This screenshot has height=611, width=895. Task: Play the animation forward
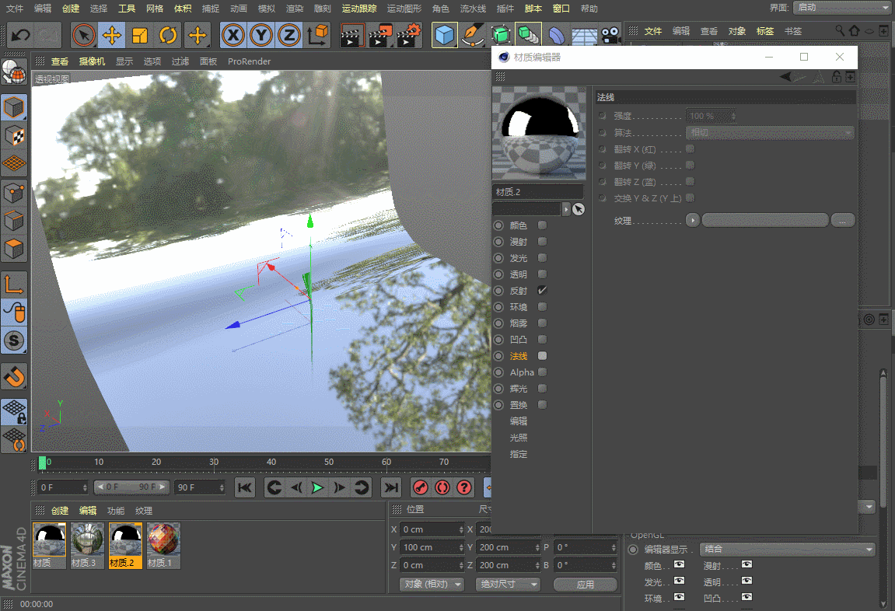point(318,487)
